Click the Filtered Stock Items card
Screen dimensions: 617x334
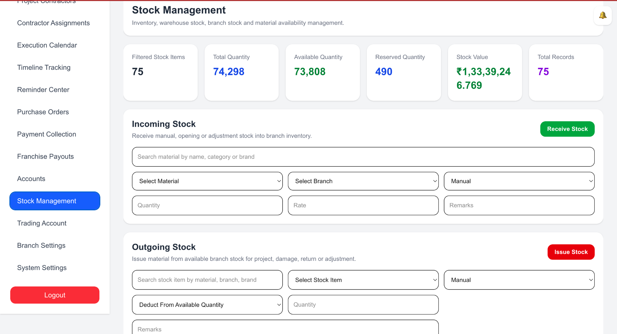click(x=161, y=73)
